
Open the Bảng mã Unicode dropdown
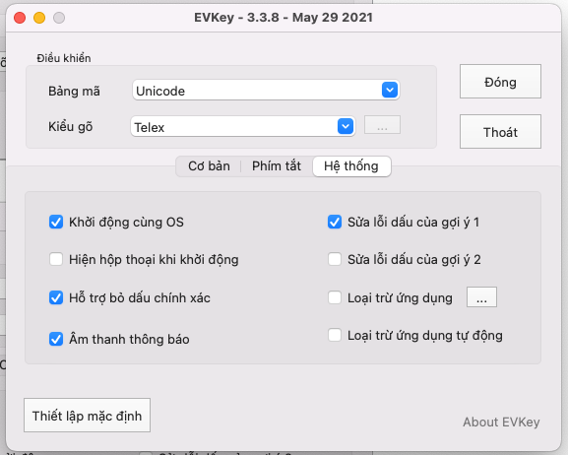coord(266,90)
